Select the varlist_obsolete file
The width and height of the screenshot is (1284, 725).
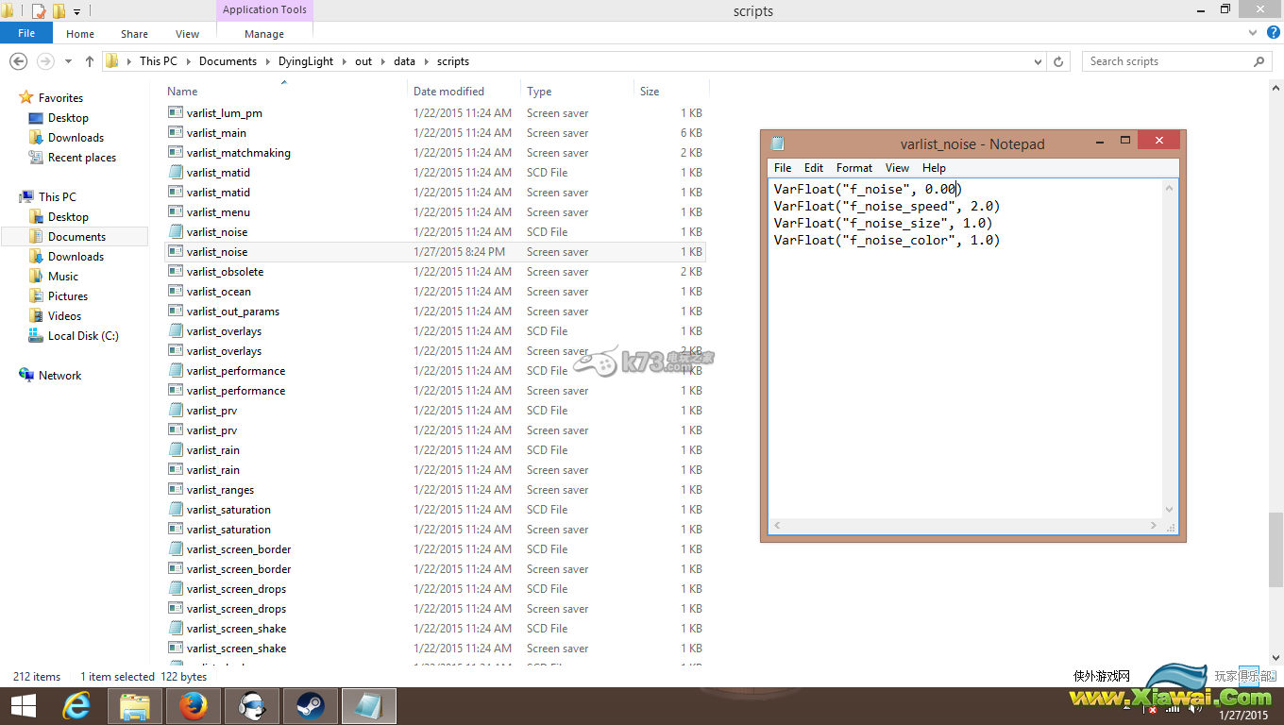(x=434, y=272)
